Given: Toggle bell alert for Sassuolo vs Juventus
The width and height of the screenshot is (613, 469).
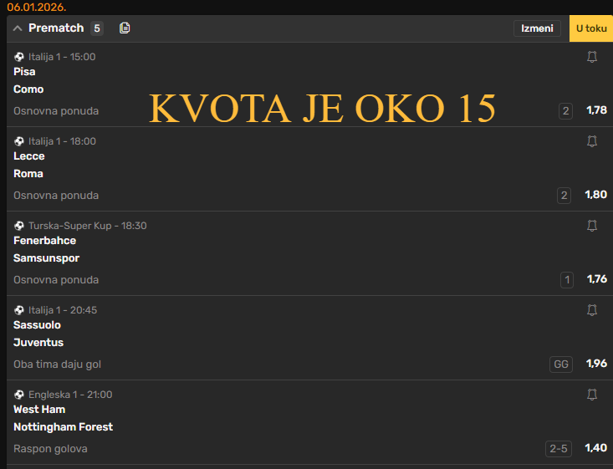Looking at the screenshot, I should (x=592, y=310).
